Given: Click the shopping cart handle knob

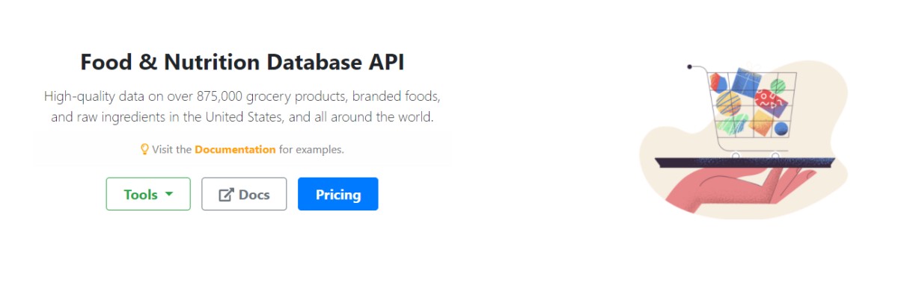Looking at the screenshot, I should (689, 67).
